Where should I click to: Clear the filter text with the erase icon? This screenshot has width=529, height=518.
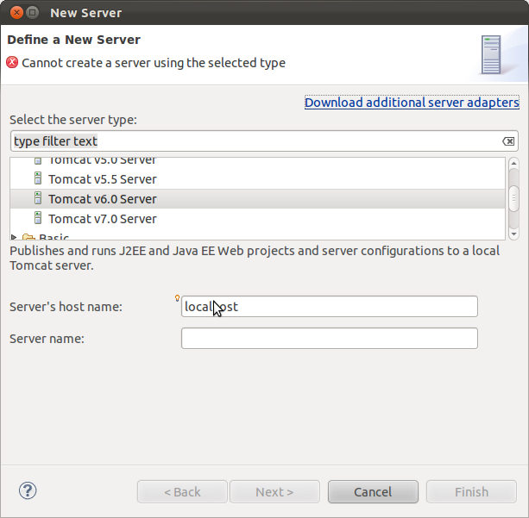pyautogui.click(x=508, y=141)
